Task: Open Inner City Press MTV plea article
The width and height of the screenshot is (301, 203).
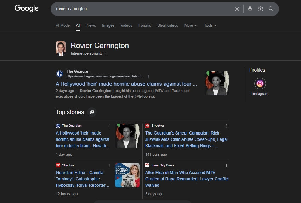Action: 187,179
